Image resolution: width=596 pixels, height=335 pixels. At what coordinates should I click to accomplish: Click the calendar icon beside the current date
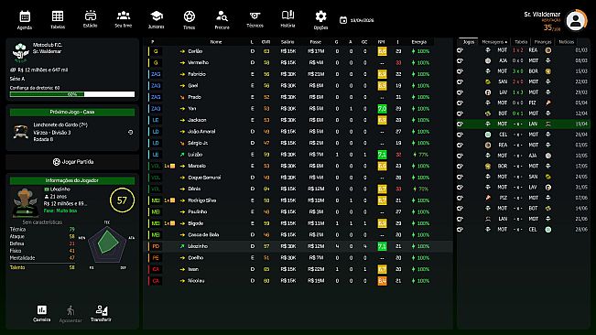pyautogui.click(x=343, y=20)
